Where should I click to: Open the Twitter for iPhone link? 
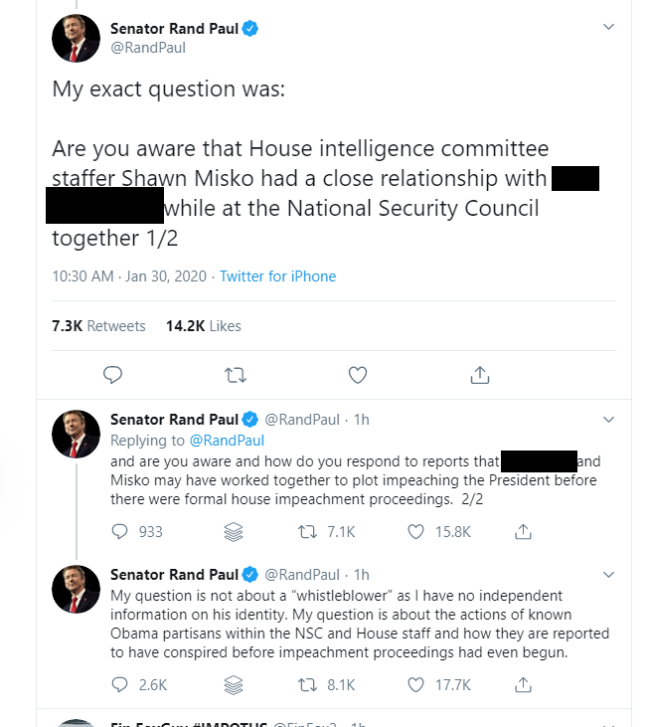click(277, 276)
